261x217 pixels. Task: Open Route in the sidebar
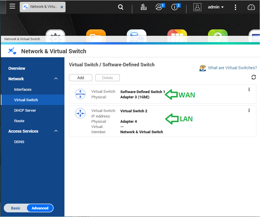[19, 121]
